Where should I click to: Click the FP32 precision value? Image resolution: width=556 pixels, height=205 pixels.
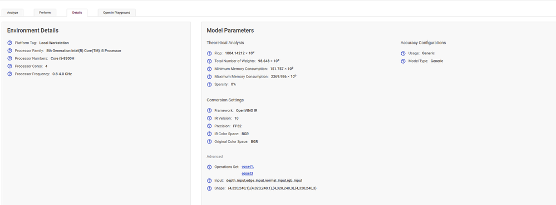coord(238,126)
